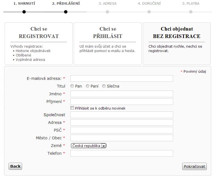Click the step 4 Doručení progress dot
The image size is (222, 177).
click(x=149, y=12)
